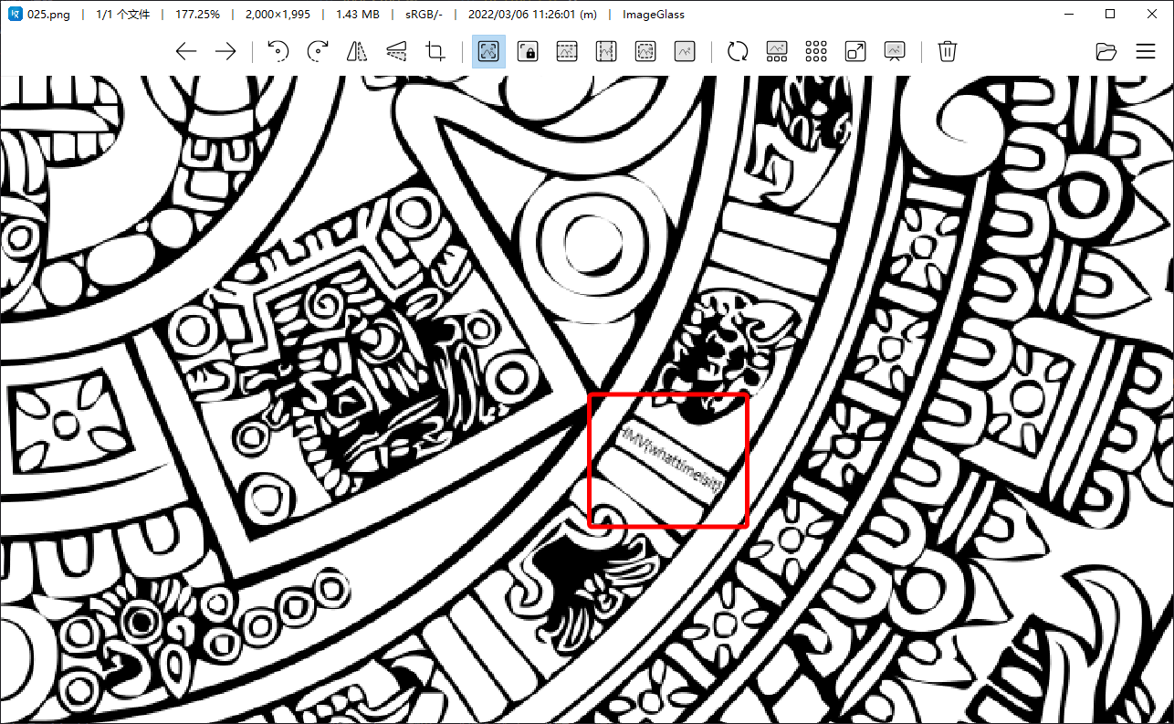Image resolution: width=1174 pixels, height=724 pixels.
Task: Click the file name 025.png in title bar
Action: coord(49,15)
